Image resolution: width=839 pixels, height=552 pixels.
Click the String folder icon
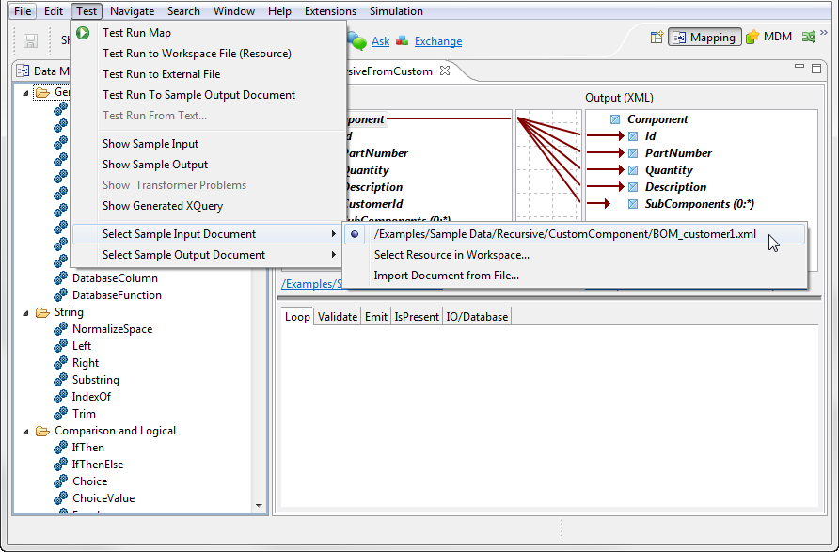click(x=42, y=312)
